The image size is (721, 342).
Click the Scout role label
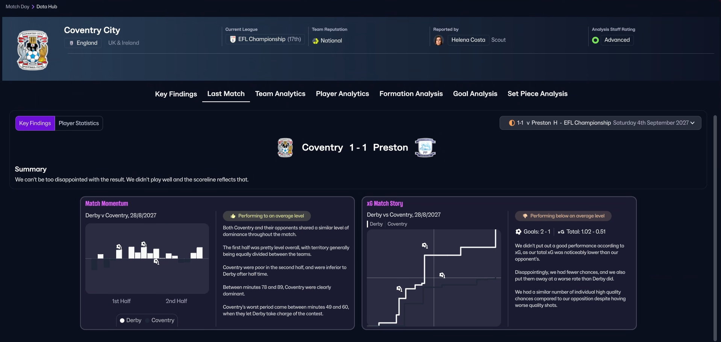pyautogui.click(x=498, y=40)
